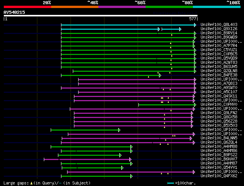This screenshot has height=186, width=244.
Task: Open hit UniRef100_Q9XI26
Action: pyautogui.click(x=219, y=29)
